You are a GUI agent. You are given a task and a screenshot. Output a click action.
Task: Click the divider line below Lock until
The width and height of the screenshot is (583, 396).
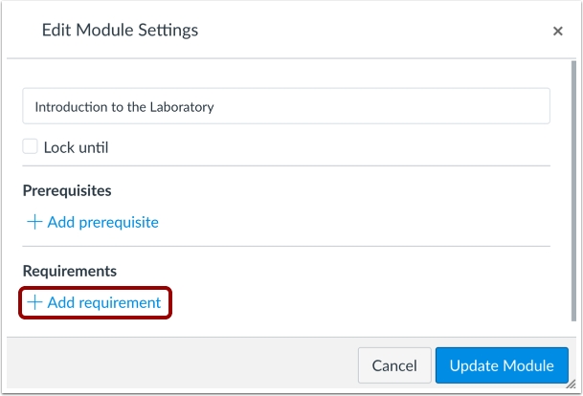[286, 166]
